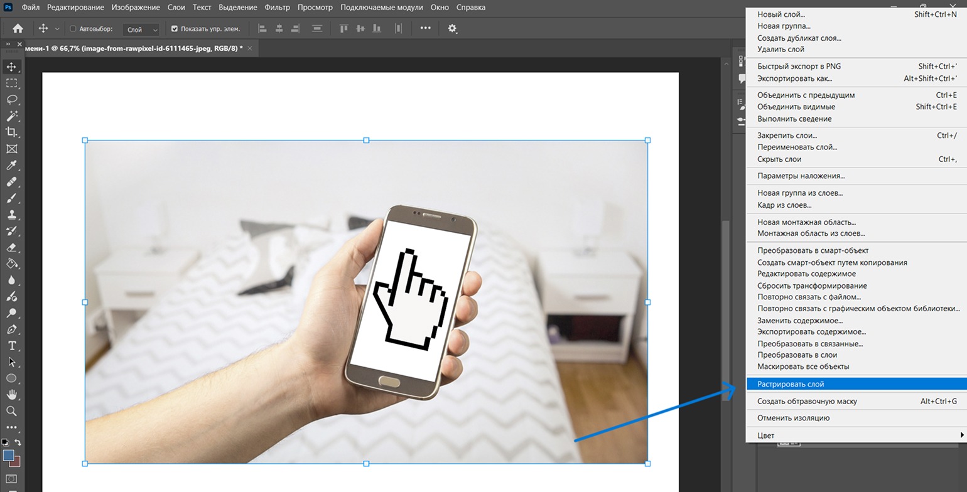The width and height of the screenshot is (967, 492).
Task: Click the Home icon in options bar
Action: [18, 28]
